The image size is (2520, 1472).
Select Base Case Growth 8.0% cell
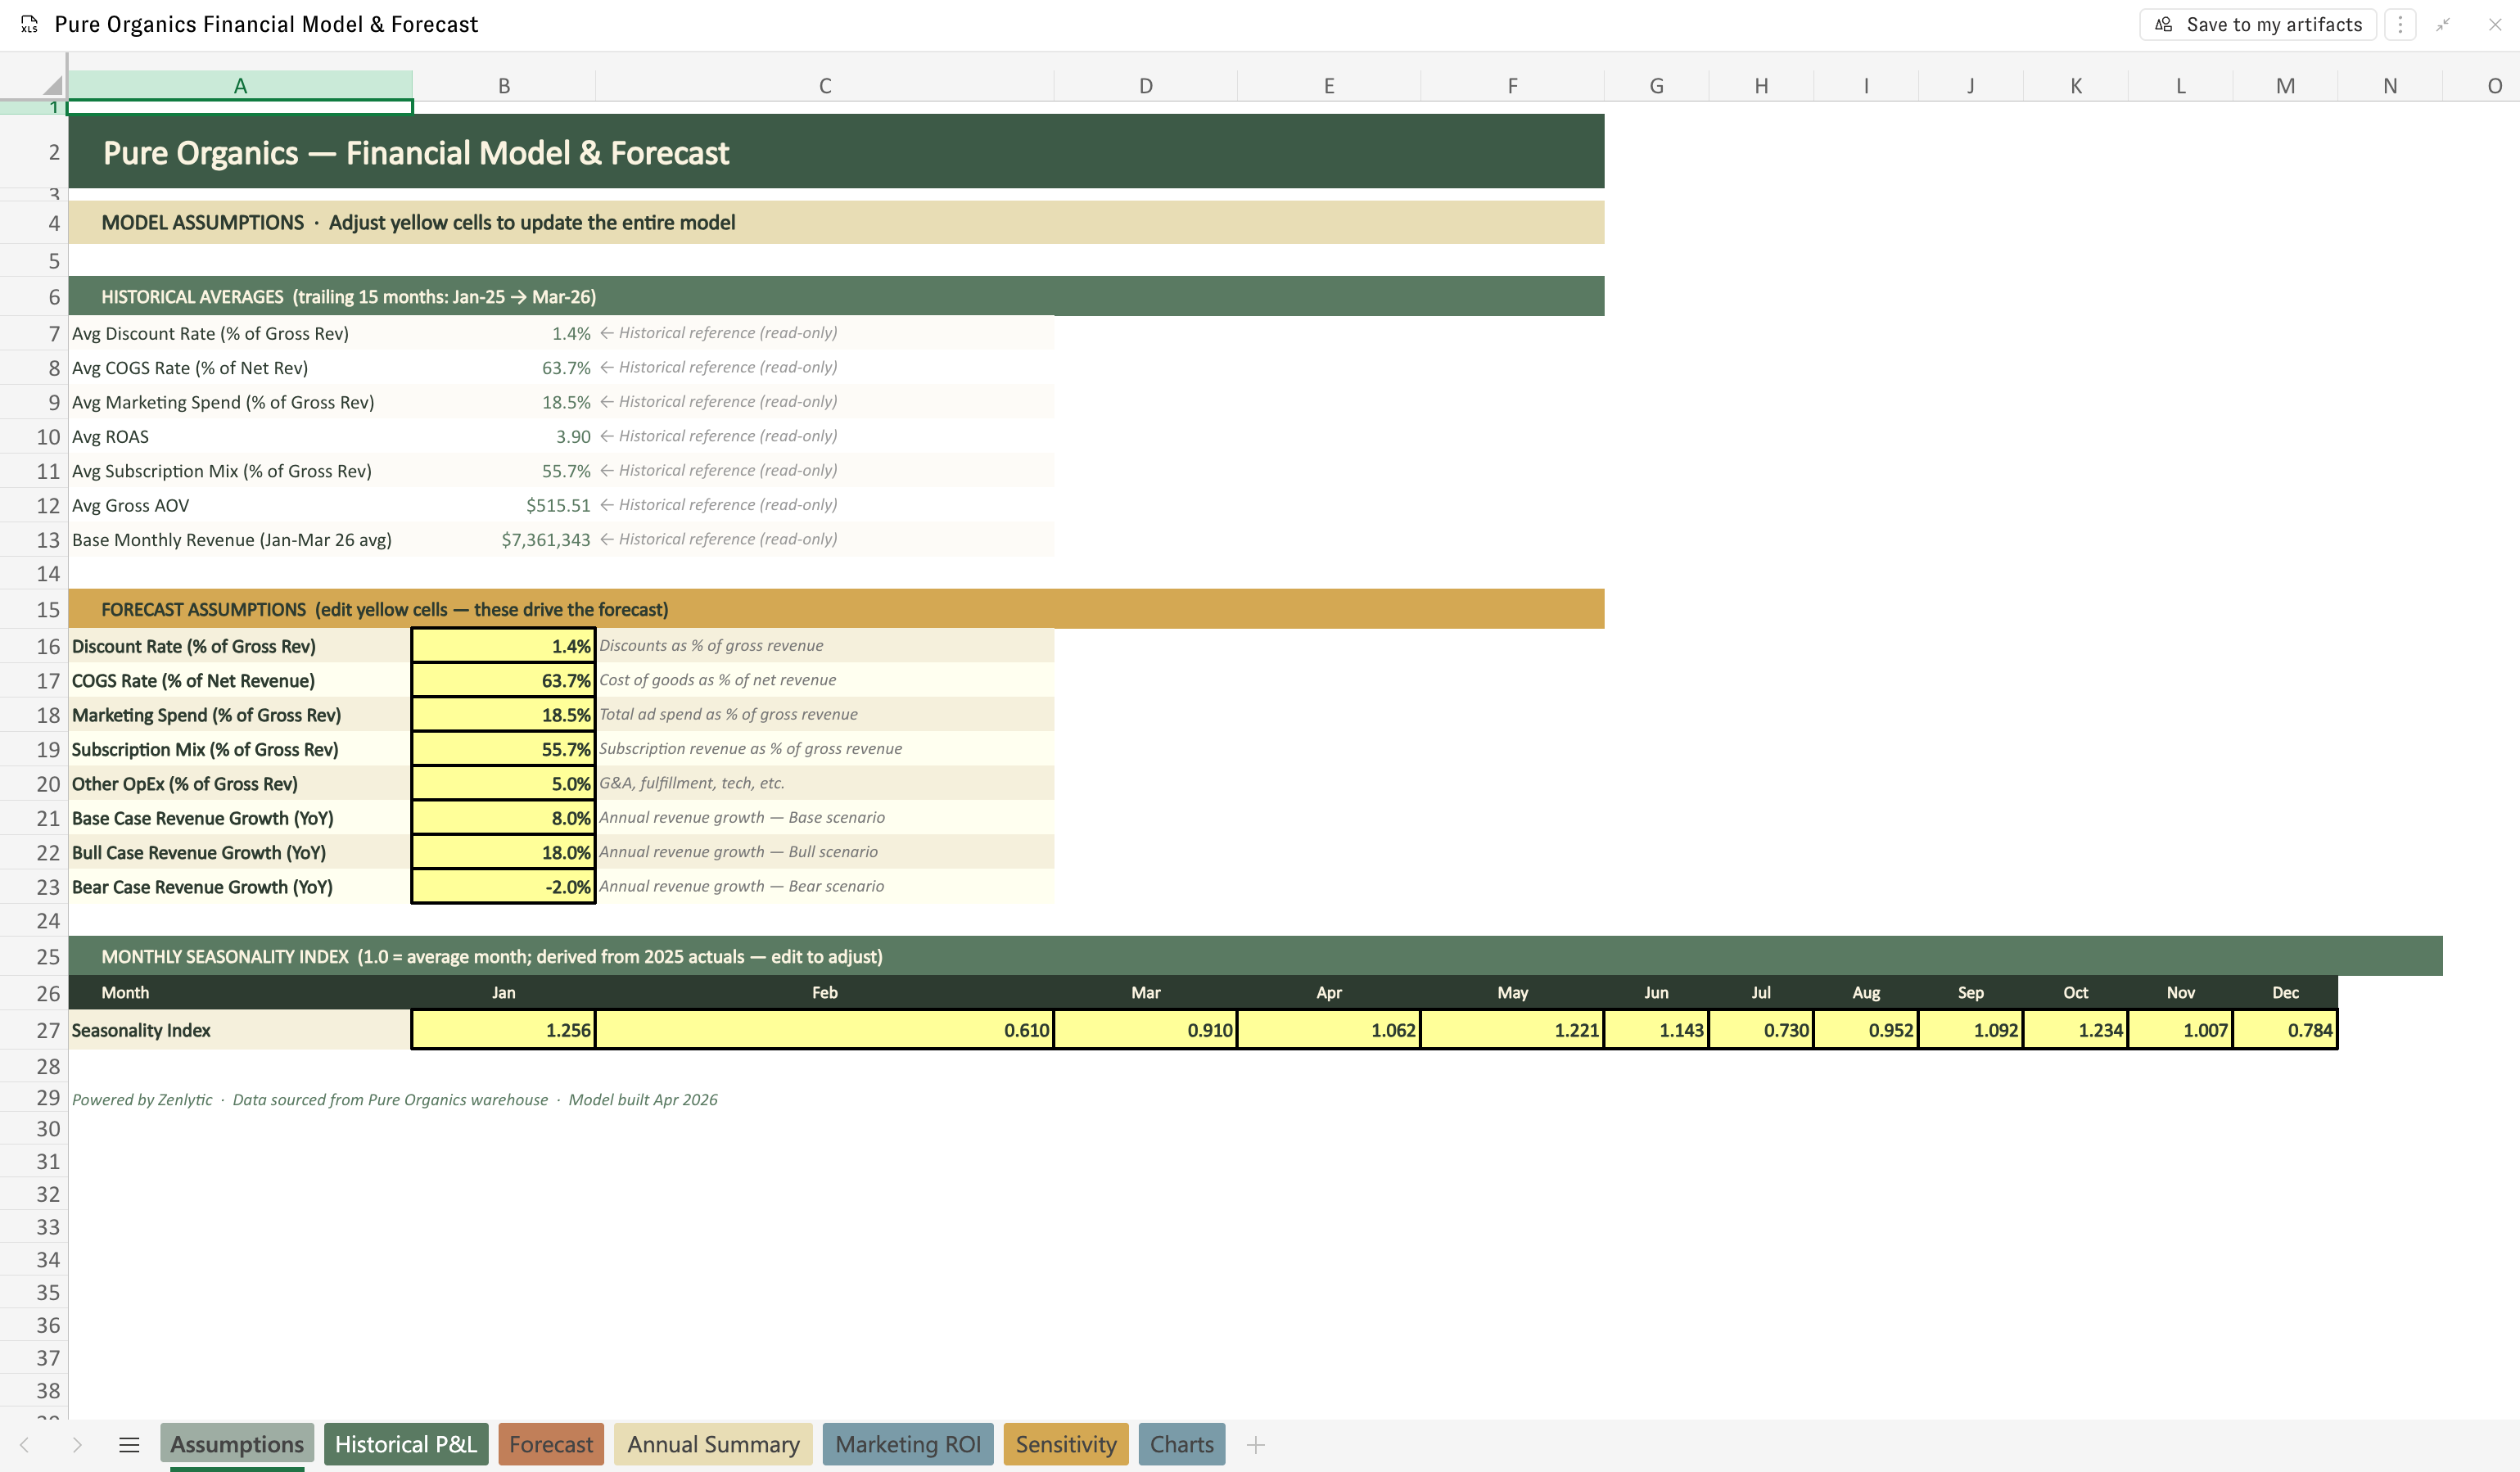[x=504, y=818]
